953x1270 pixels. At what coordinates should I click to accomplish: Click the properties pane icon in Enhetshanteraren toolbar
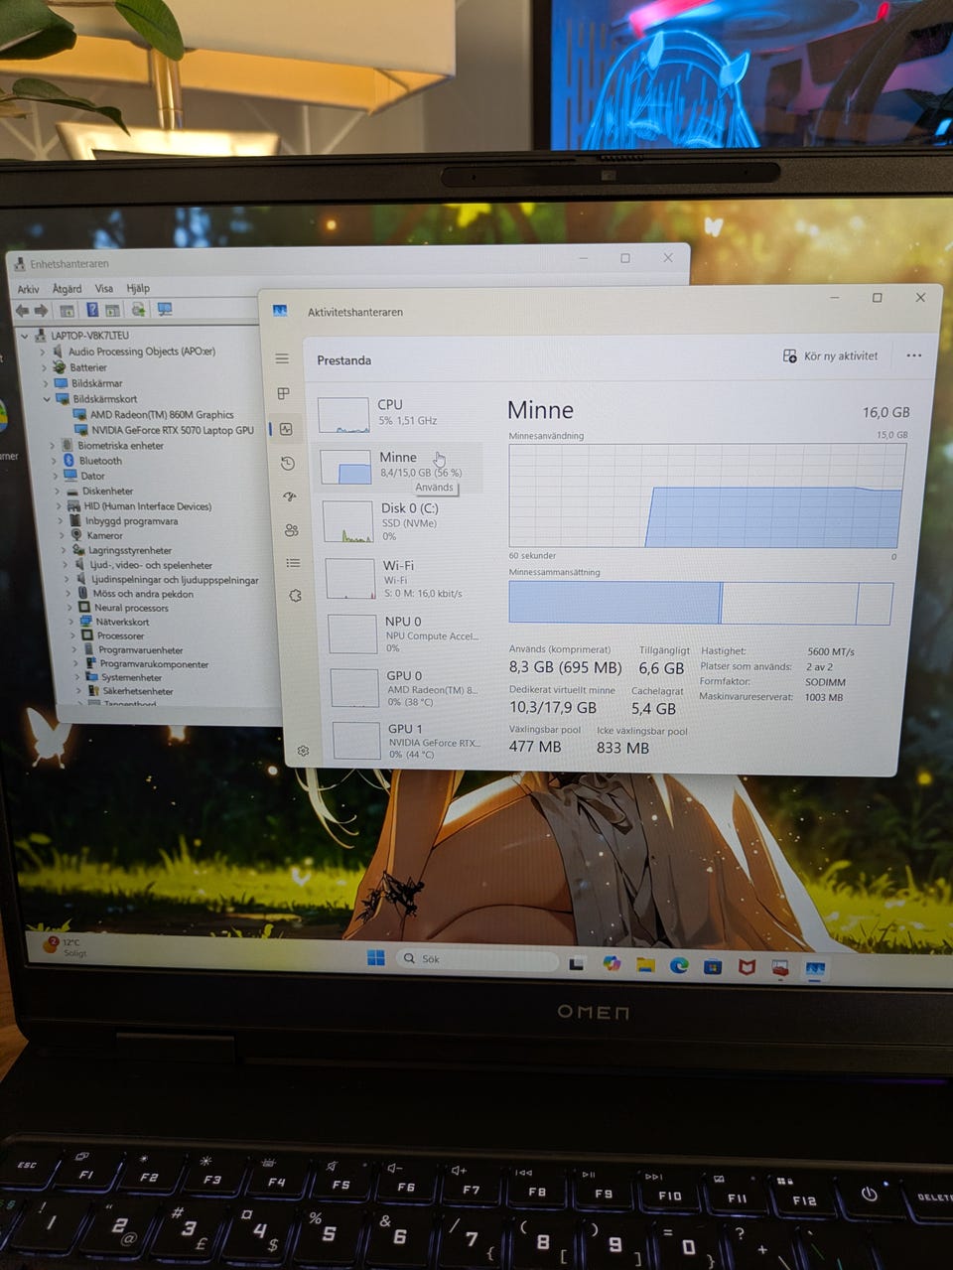pos(67,310)
